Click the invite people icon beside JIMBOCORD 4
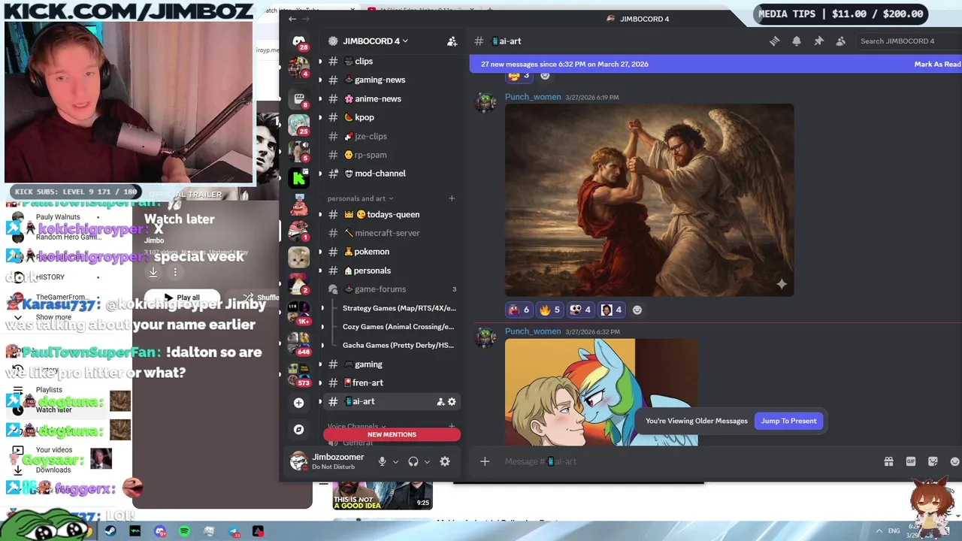 tap(452, 41)
